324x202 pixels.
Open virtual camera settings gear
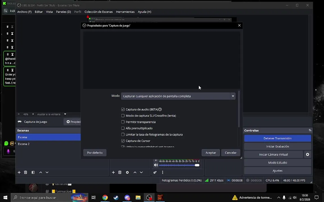(307, 154)
